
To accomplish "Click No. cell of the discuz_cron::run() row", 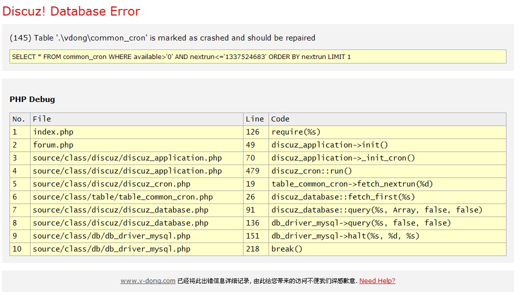I will click(x=20, y=171).
